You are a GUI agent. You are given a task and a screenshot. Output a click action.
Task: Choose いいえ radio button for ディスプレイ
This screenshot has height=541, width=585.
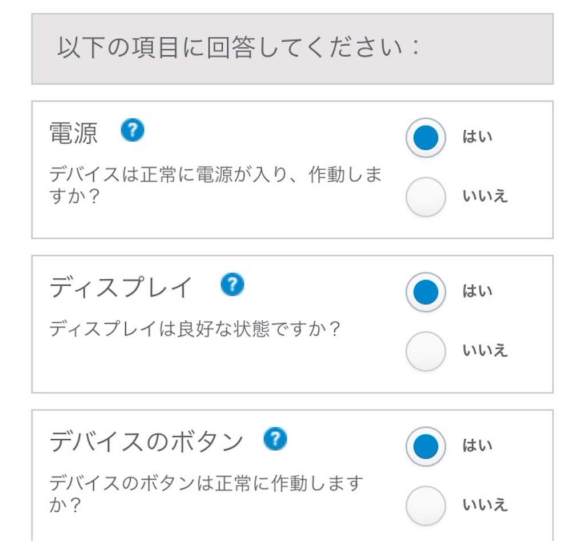(x=426, y=351)
